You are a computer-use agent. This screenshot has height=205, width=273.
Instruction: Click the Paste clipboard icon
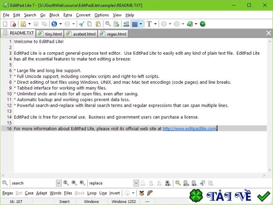tap(98, 24)
